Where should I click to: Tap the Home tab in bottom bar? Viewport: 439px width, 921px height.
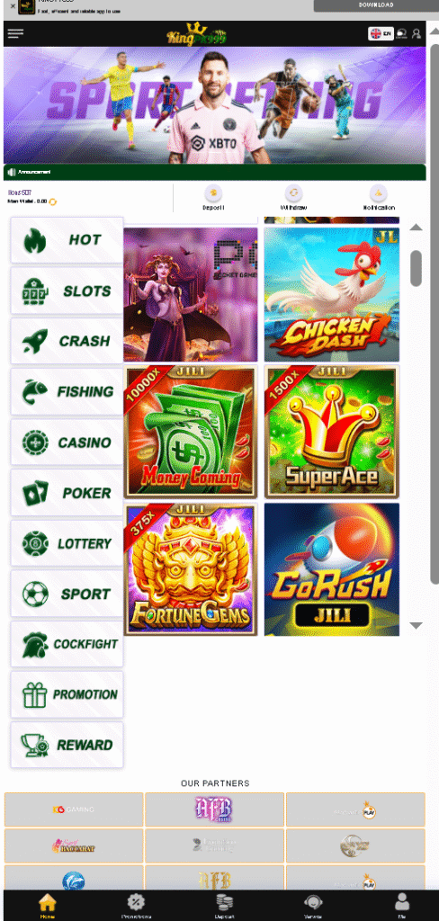coord(47,905)
